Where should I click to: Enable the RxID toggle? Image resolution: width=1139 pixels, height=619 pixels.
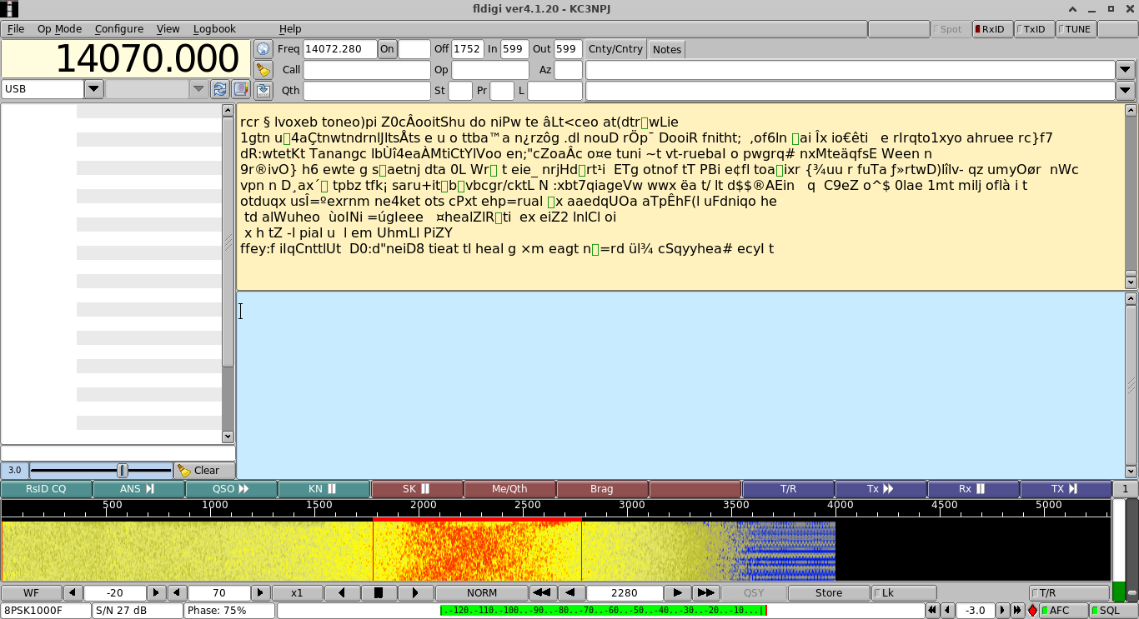[x=991, y=29]
